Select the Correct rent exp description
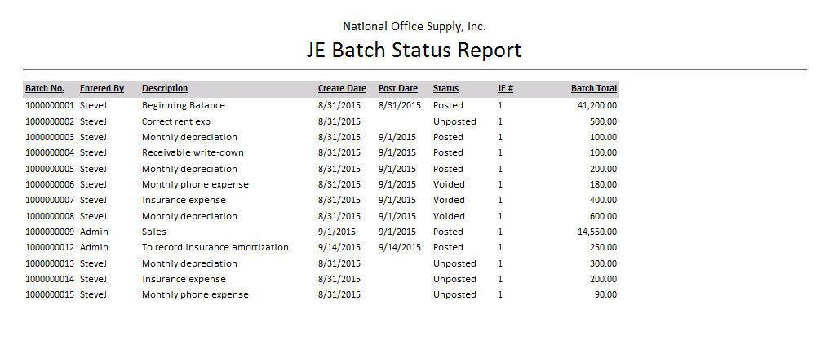This screenshot has height=349, width=820. point(176,121)
